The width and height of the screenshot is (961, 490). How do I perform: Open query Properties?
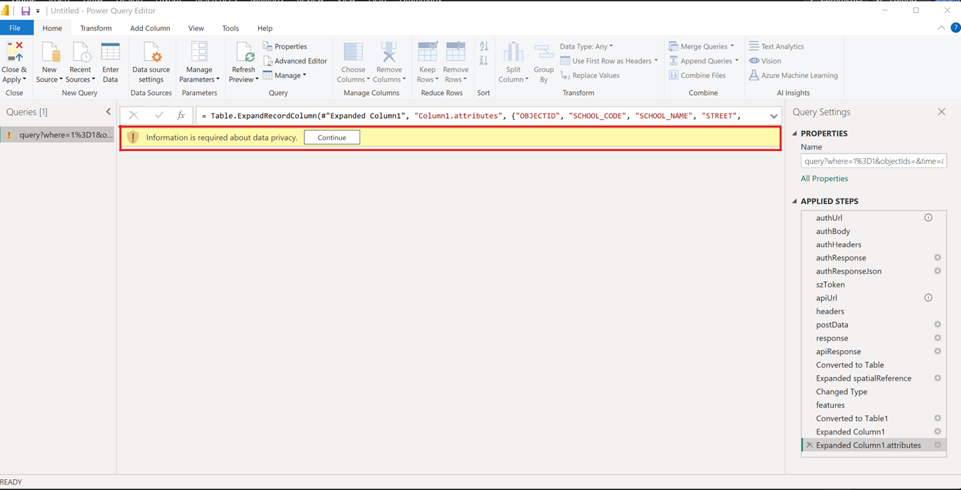285,47
